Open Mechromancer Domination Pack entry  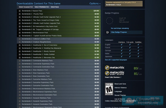(59, 95)
